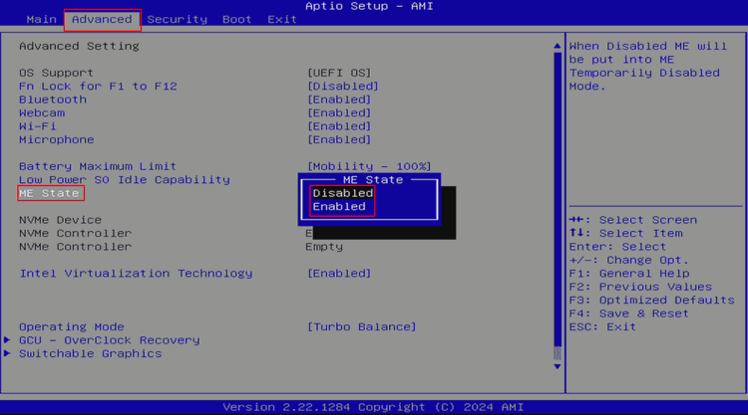Toggle Wi-Fi Enabled value
This screenshot has height=415, width=748.
[x=338, y=126]
